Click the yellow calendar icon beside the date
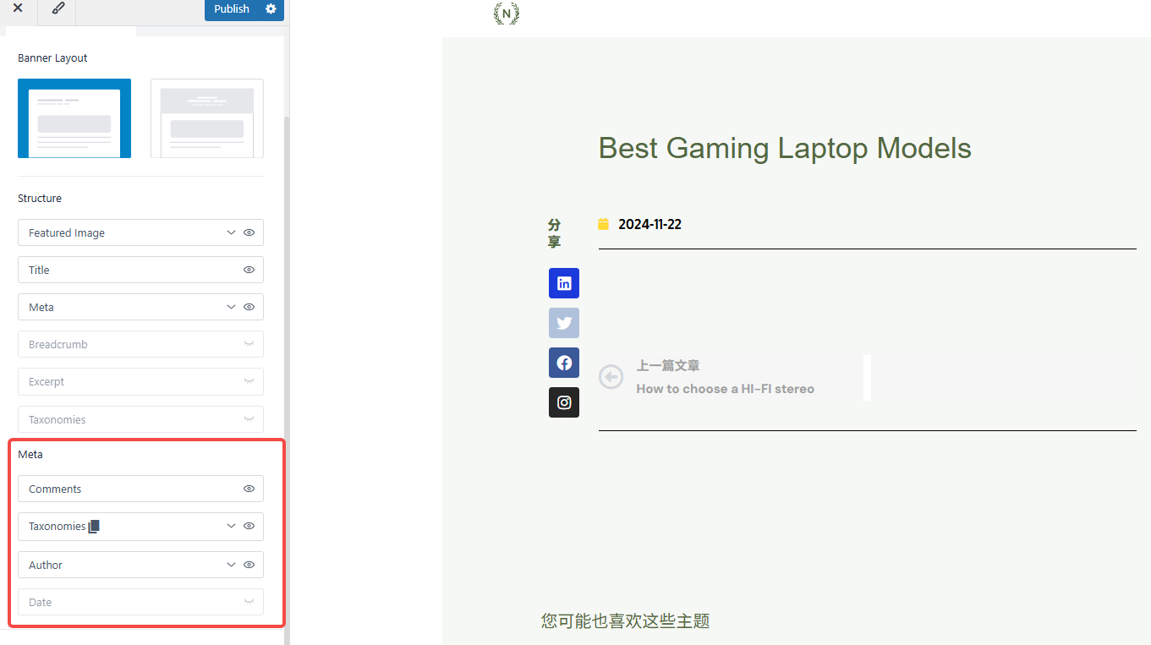Screen dimensions: 1151x645 (x=603, y=224)
